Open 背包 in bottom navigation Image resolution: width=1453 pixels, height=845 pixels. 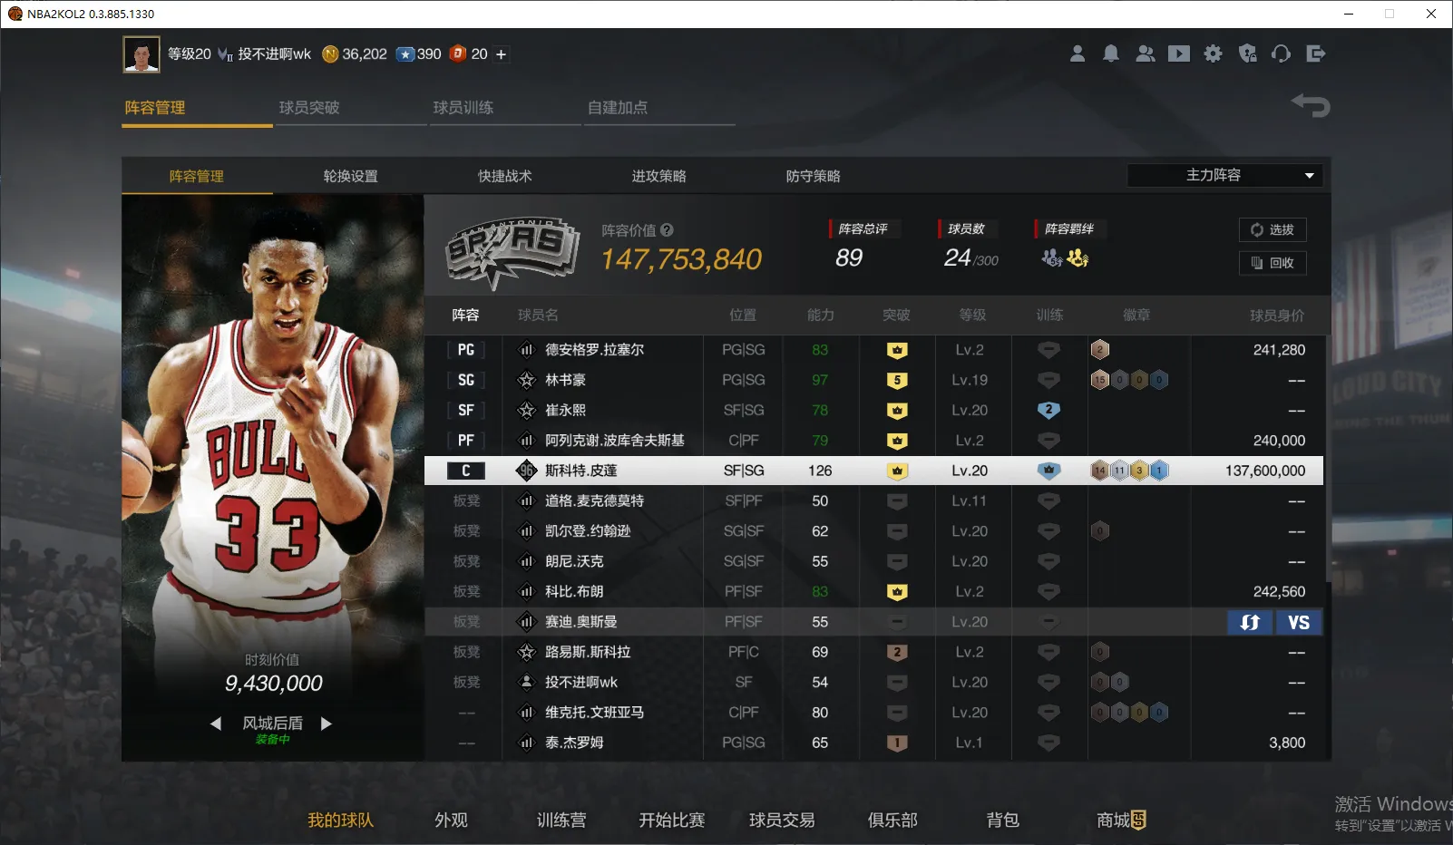click(x=1003, y=821)
